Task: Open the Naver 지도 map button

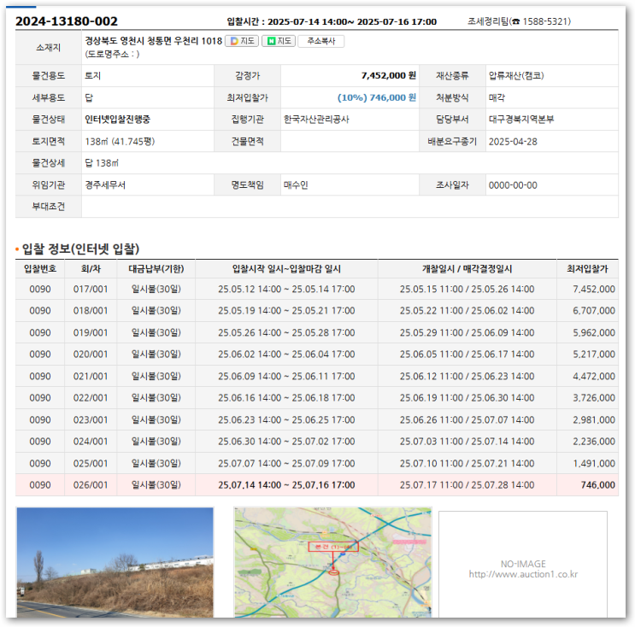Action: 279,41
